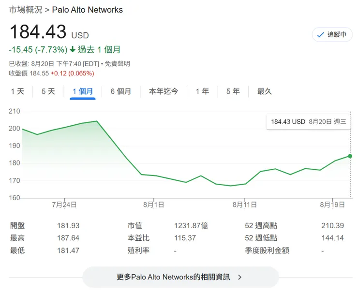
Task: Click the 8月19日 axis date label
Action: click(332, 205)
